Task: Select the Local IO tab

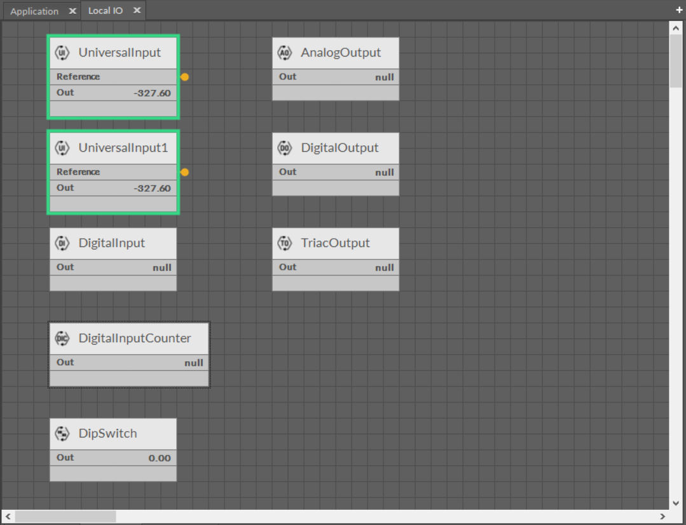Action: 105,11
